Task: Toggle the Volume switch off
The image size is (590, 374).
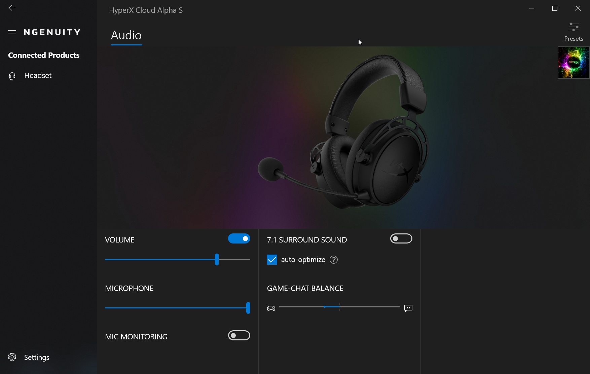Action: coord(239,238)
